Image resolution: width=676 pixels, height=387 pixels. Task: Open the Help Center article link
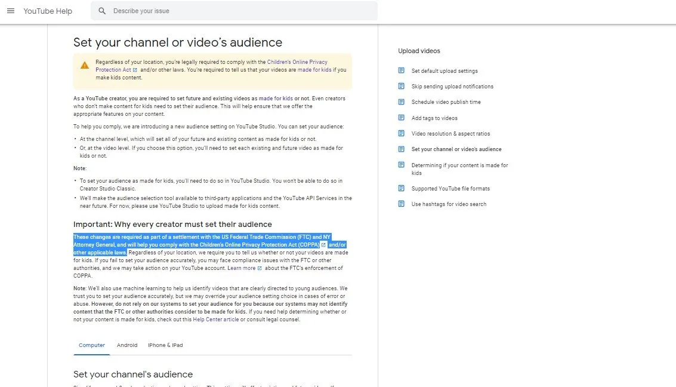tap(215, 320)
